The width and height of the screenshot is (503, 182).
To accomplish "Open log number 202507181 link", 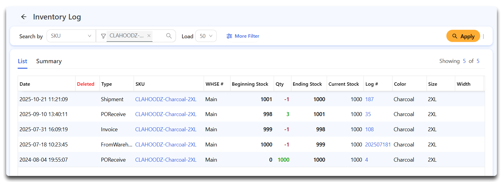I will 378,145.
